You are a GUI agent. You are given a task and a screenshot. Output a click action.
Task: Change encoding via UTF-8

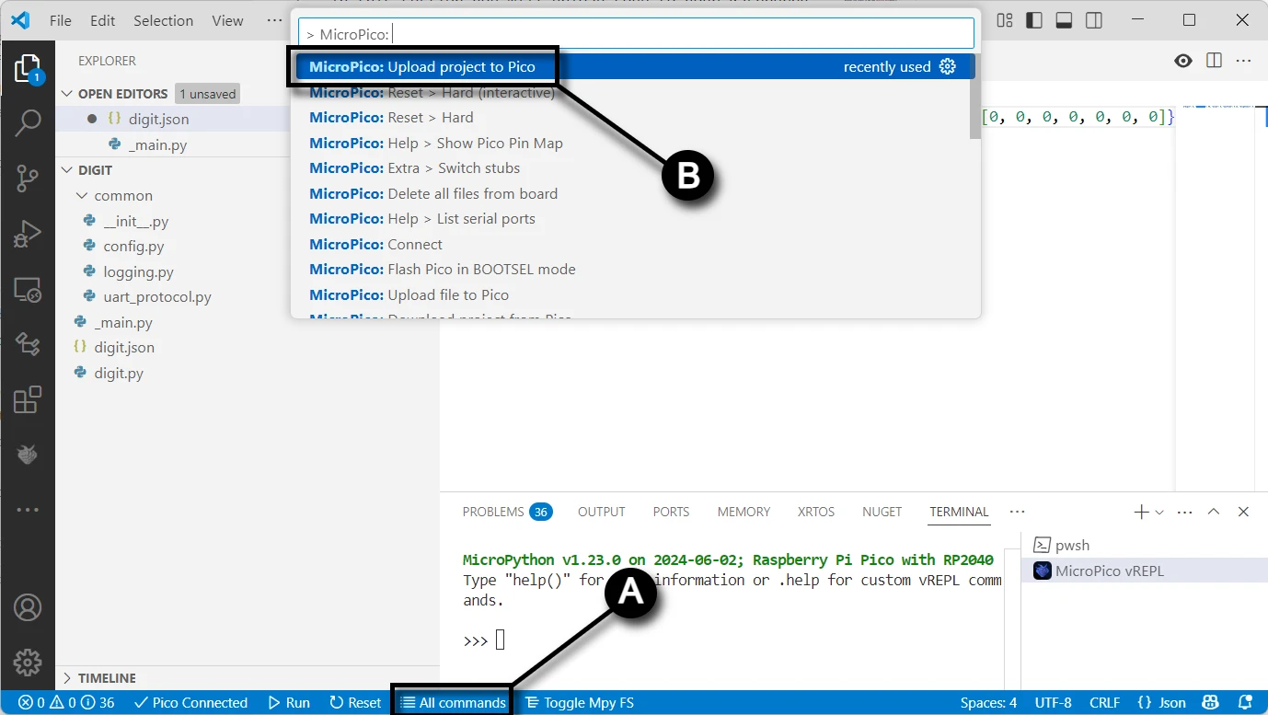tap(1053, 703)
